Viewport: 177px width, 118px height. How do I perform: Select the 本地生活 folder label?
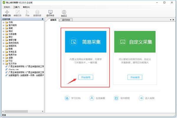click(x=12, y=52)
